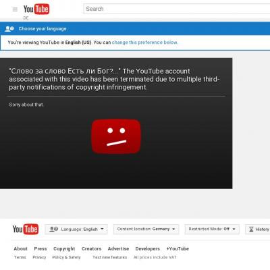Click the 'Sorry about that' text
270x270 pixels.
(26, 105)
